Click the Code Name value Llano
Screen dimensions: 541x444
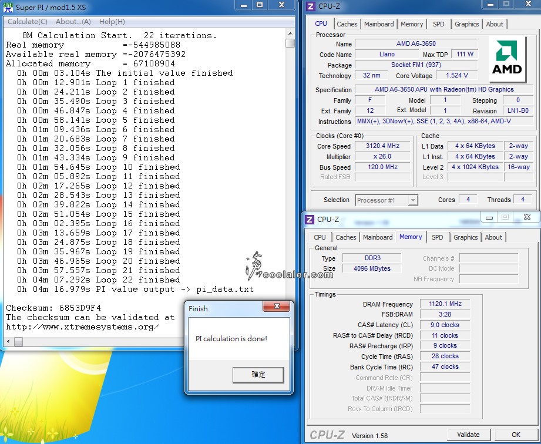click(x=387, y=55)
